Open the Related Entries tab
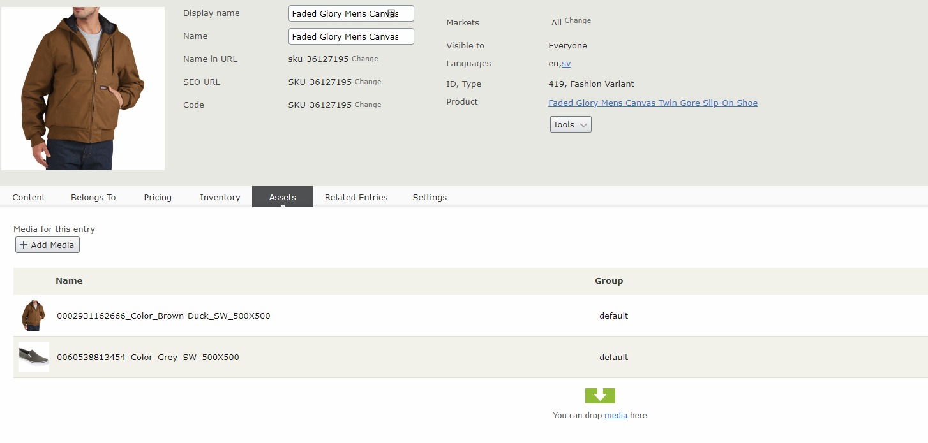The height and width of the screenshot is (443, 928). [356, 197]
